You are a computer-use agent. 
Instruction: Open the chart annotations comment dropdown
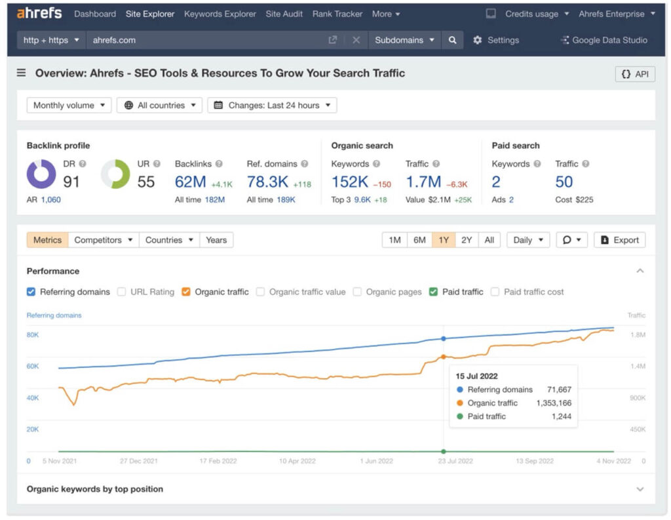click(571, 240)
